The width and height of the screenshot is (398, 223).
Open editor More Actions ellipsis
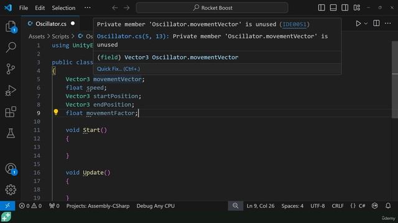388,24
